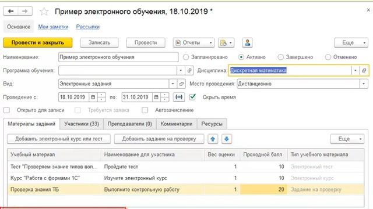
Task: Go back with the left arrow button
Action: [10, 11]
